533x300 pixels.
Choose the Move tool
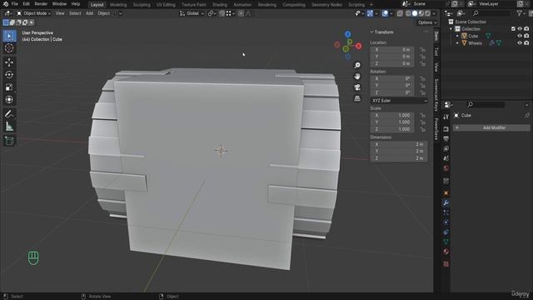[x=9, y=62]
